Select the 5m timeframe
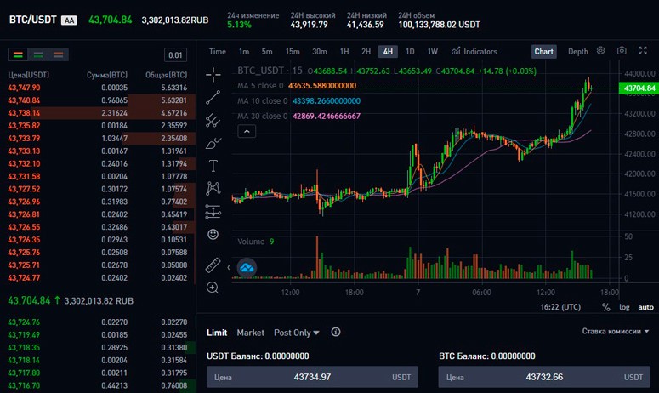The image size is (659, 393). pyautogui.click(x=267, y=51)
